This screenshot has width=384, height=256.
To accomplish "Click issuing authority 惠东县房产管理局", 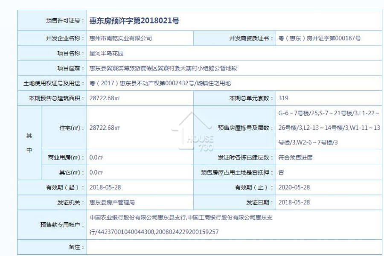I will (x=112, y=202).
